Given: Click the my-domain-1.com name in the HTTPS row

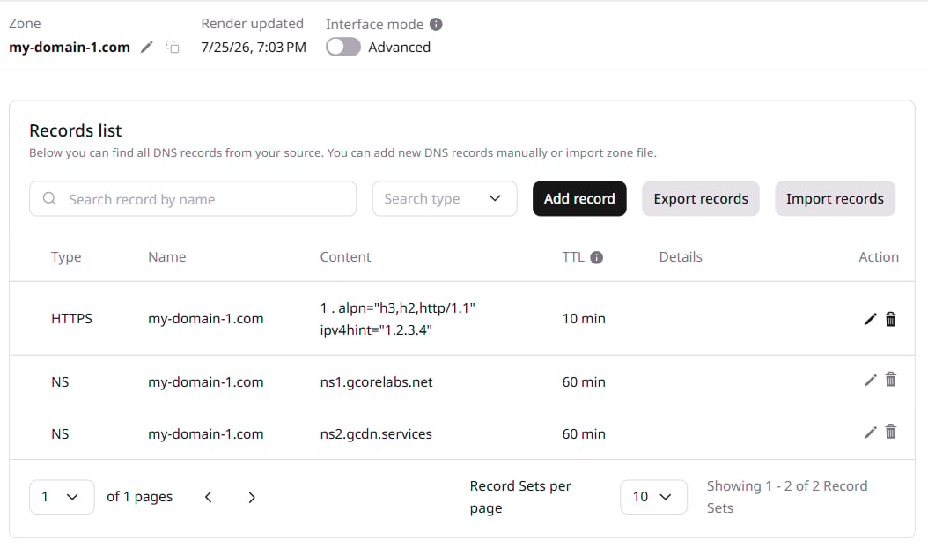Looking at the screenshot, I should click(206, 319).
